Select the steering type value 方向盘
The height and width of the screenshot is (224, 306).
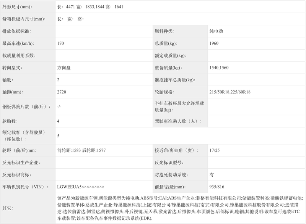[x=63, y=68]
